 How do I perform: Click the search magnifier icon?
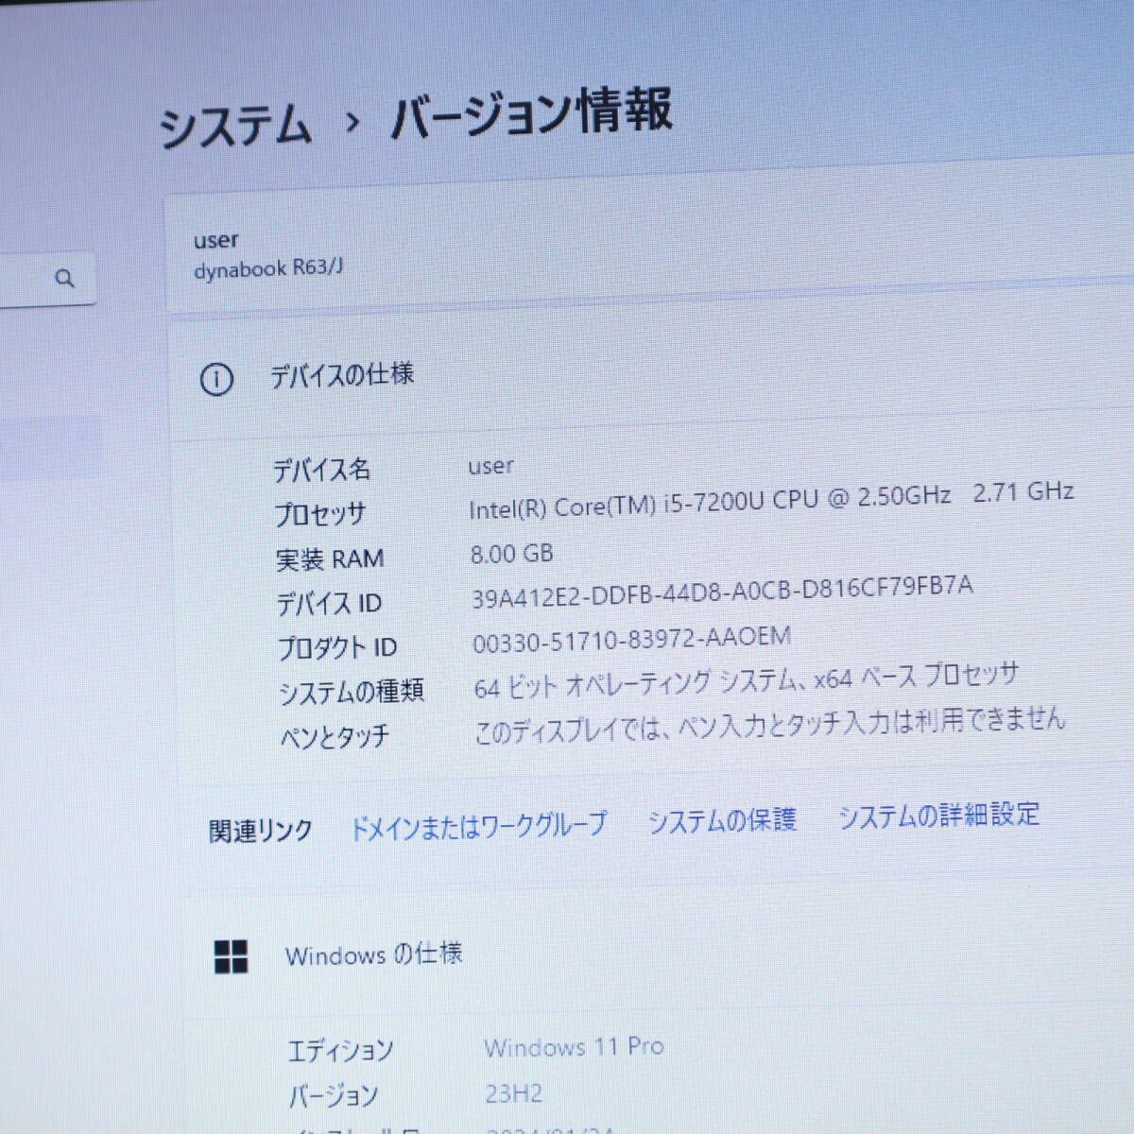(x=64, y=278)
